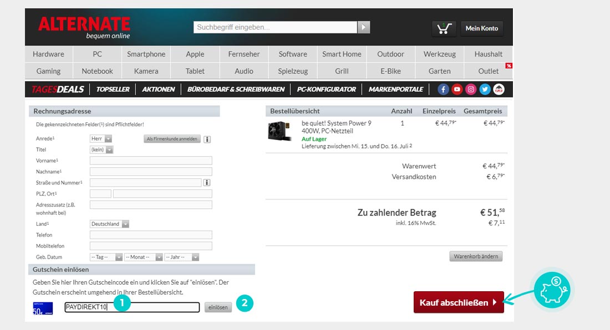Click the Vorname input field
The width and height of the screenshot is (610, 330).
[x=151, y=161]
